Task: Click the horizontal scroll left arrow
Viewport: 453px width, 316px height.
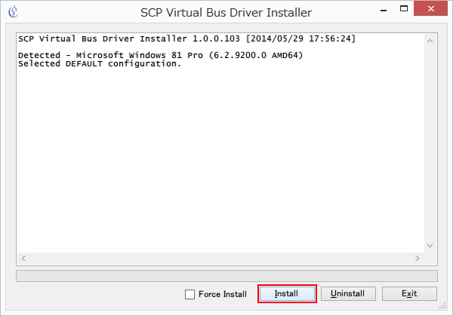Action: 23,258
